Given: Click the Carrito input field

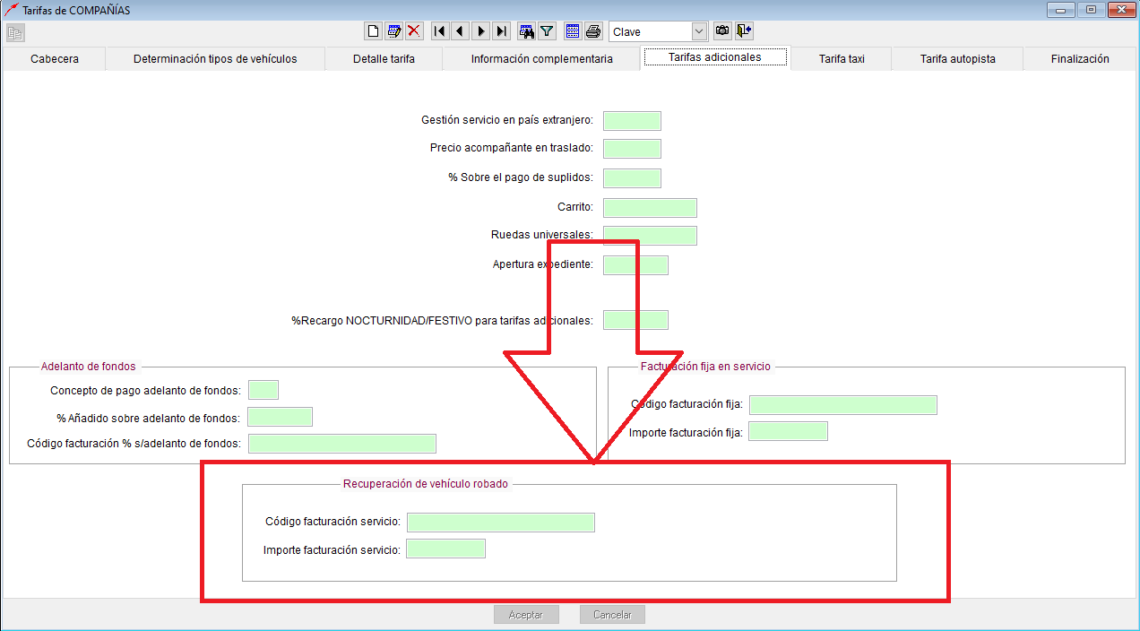Looking at the screenshot, I should [x=650, y=208].
